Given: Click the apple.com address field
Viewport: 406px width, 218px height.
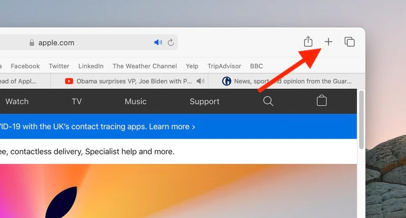Looking at the screenshot, I should tap(91, 42).
